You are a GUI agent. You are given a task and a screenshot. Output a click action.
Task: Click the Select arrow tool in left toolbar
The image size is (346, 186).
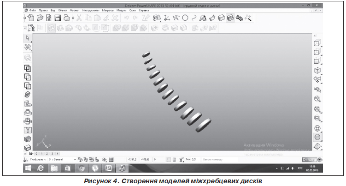point(28,38)
